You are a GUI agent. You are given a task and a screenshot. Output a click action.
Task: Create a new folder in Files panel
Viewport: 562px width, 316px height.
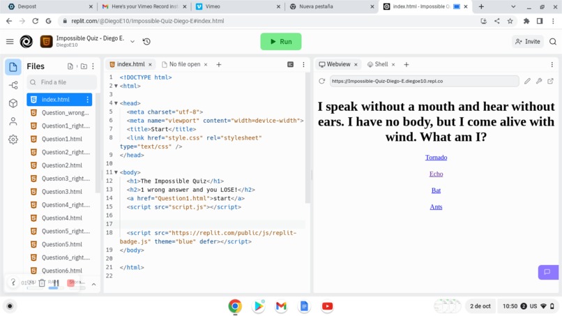click(x=84, y=66)
